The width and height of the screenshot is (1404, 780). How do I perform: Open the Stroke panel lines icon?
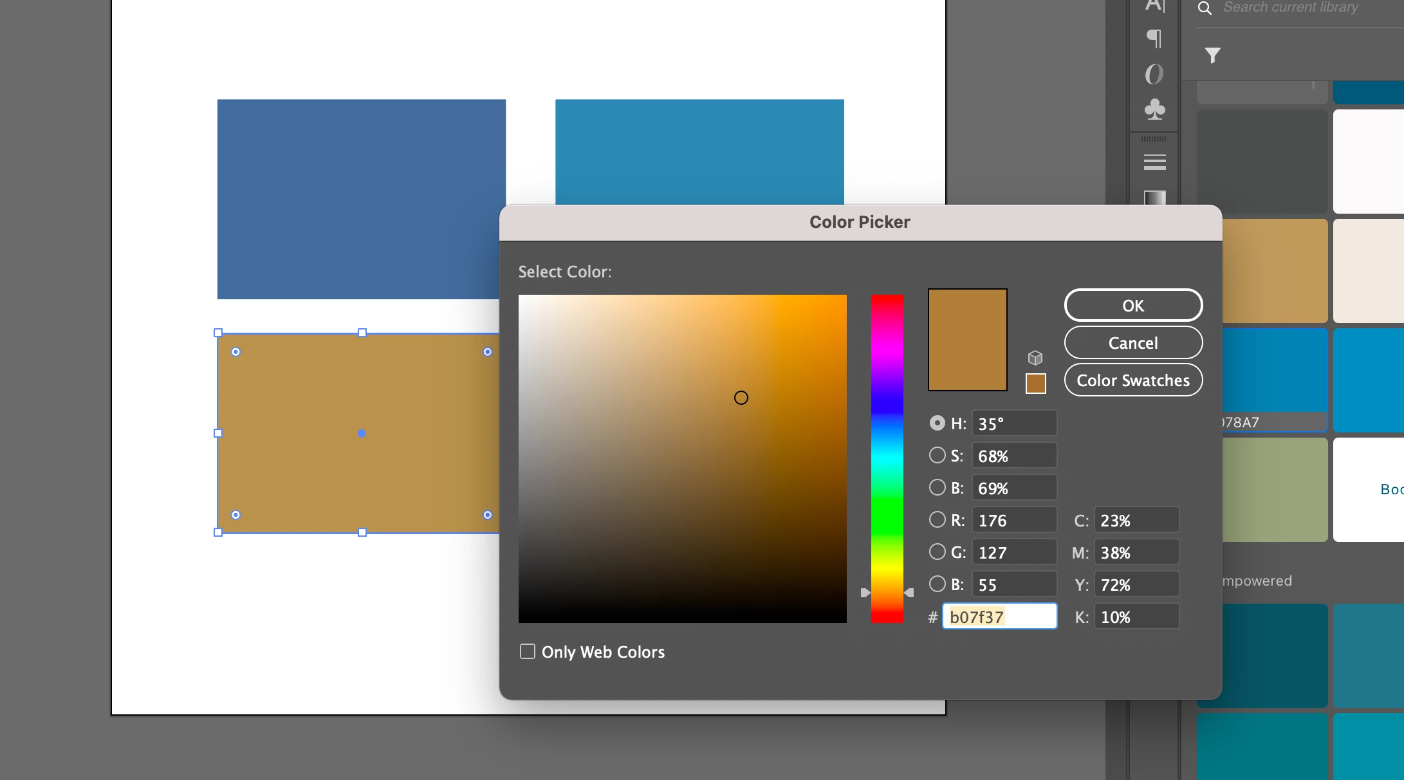(1155, 162)
